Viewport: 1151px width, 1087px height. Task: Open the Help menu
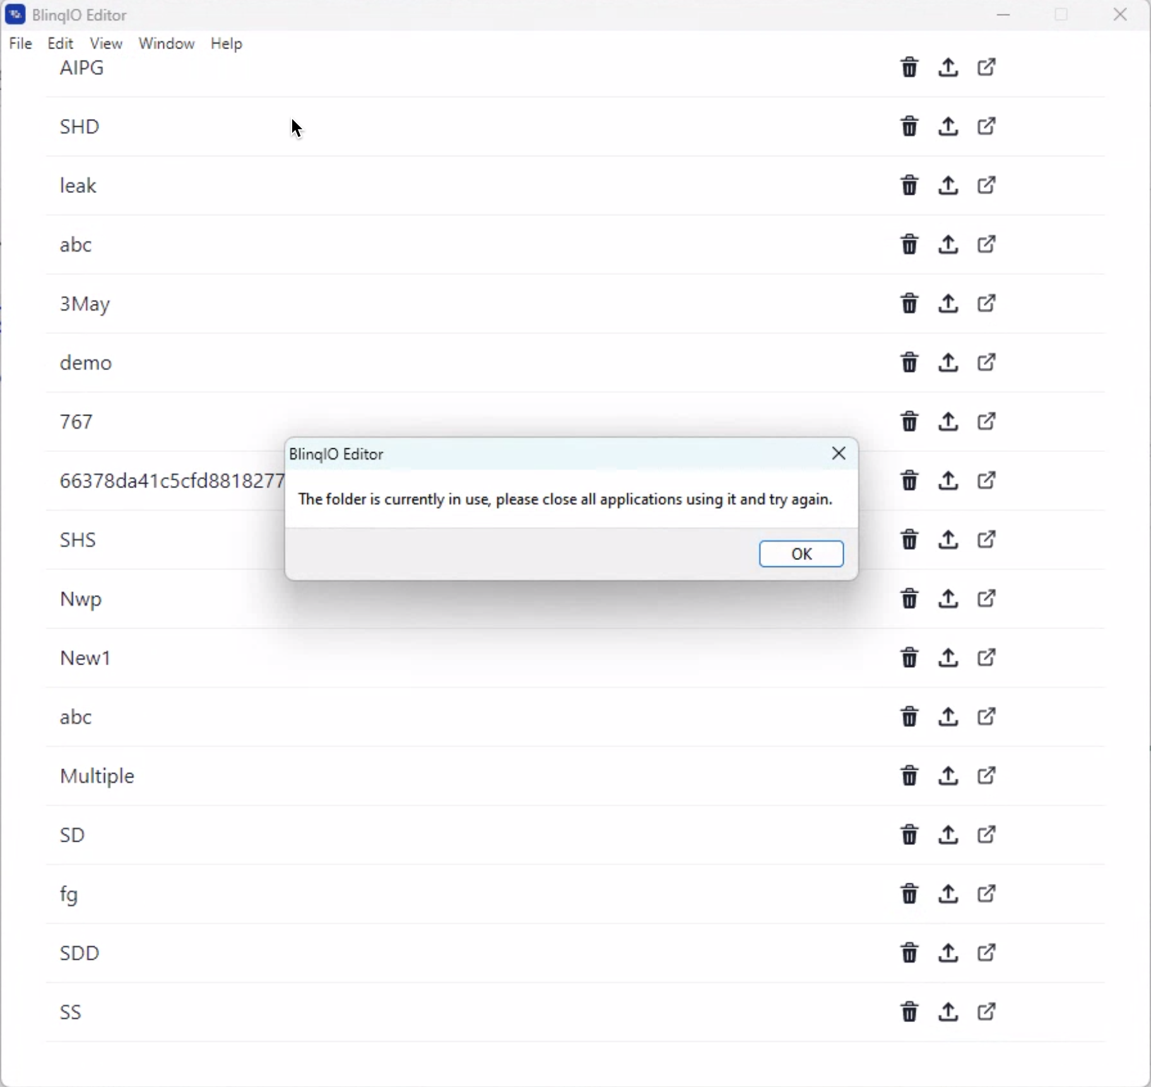227,44
